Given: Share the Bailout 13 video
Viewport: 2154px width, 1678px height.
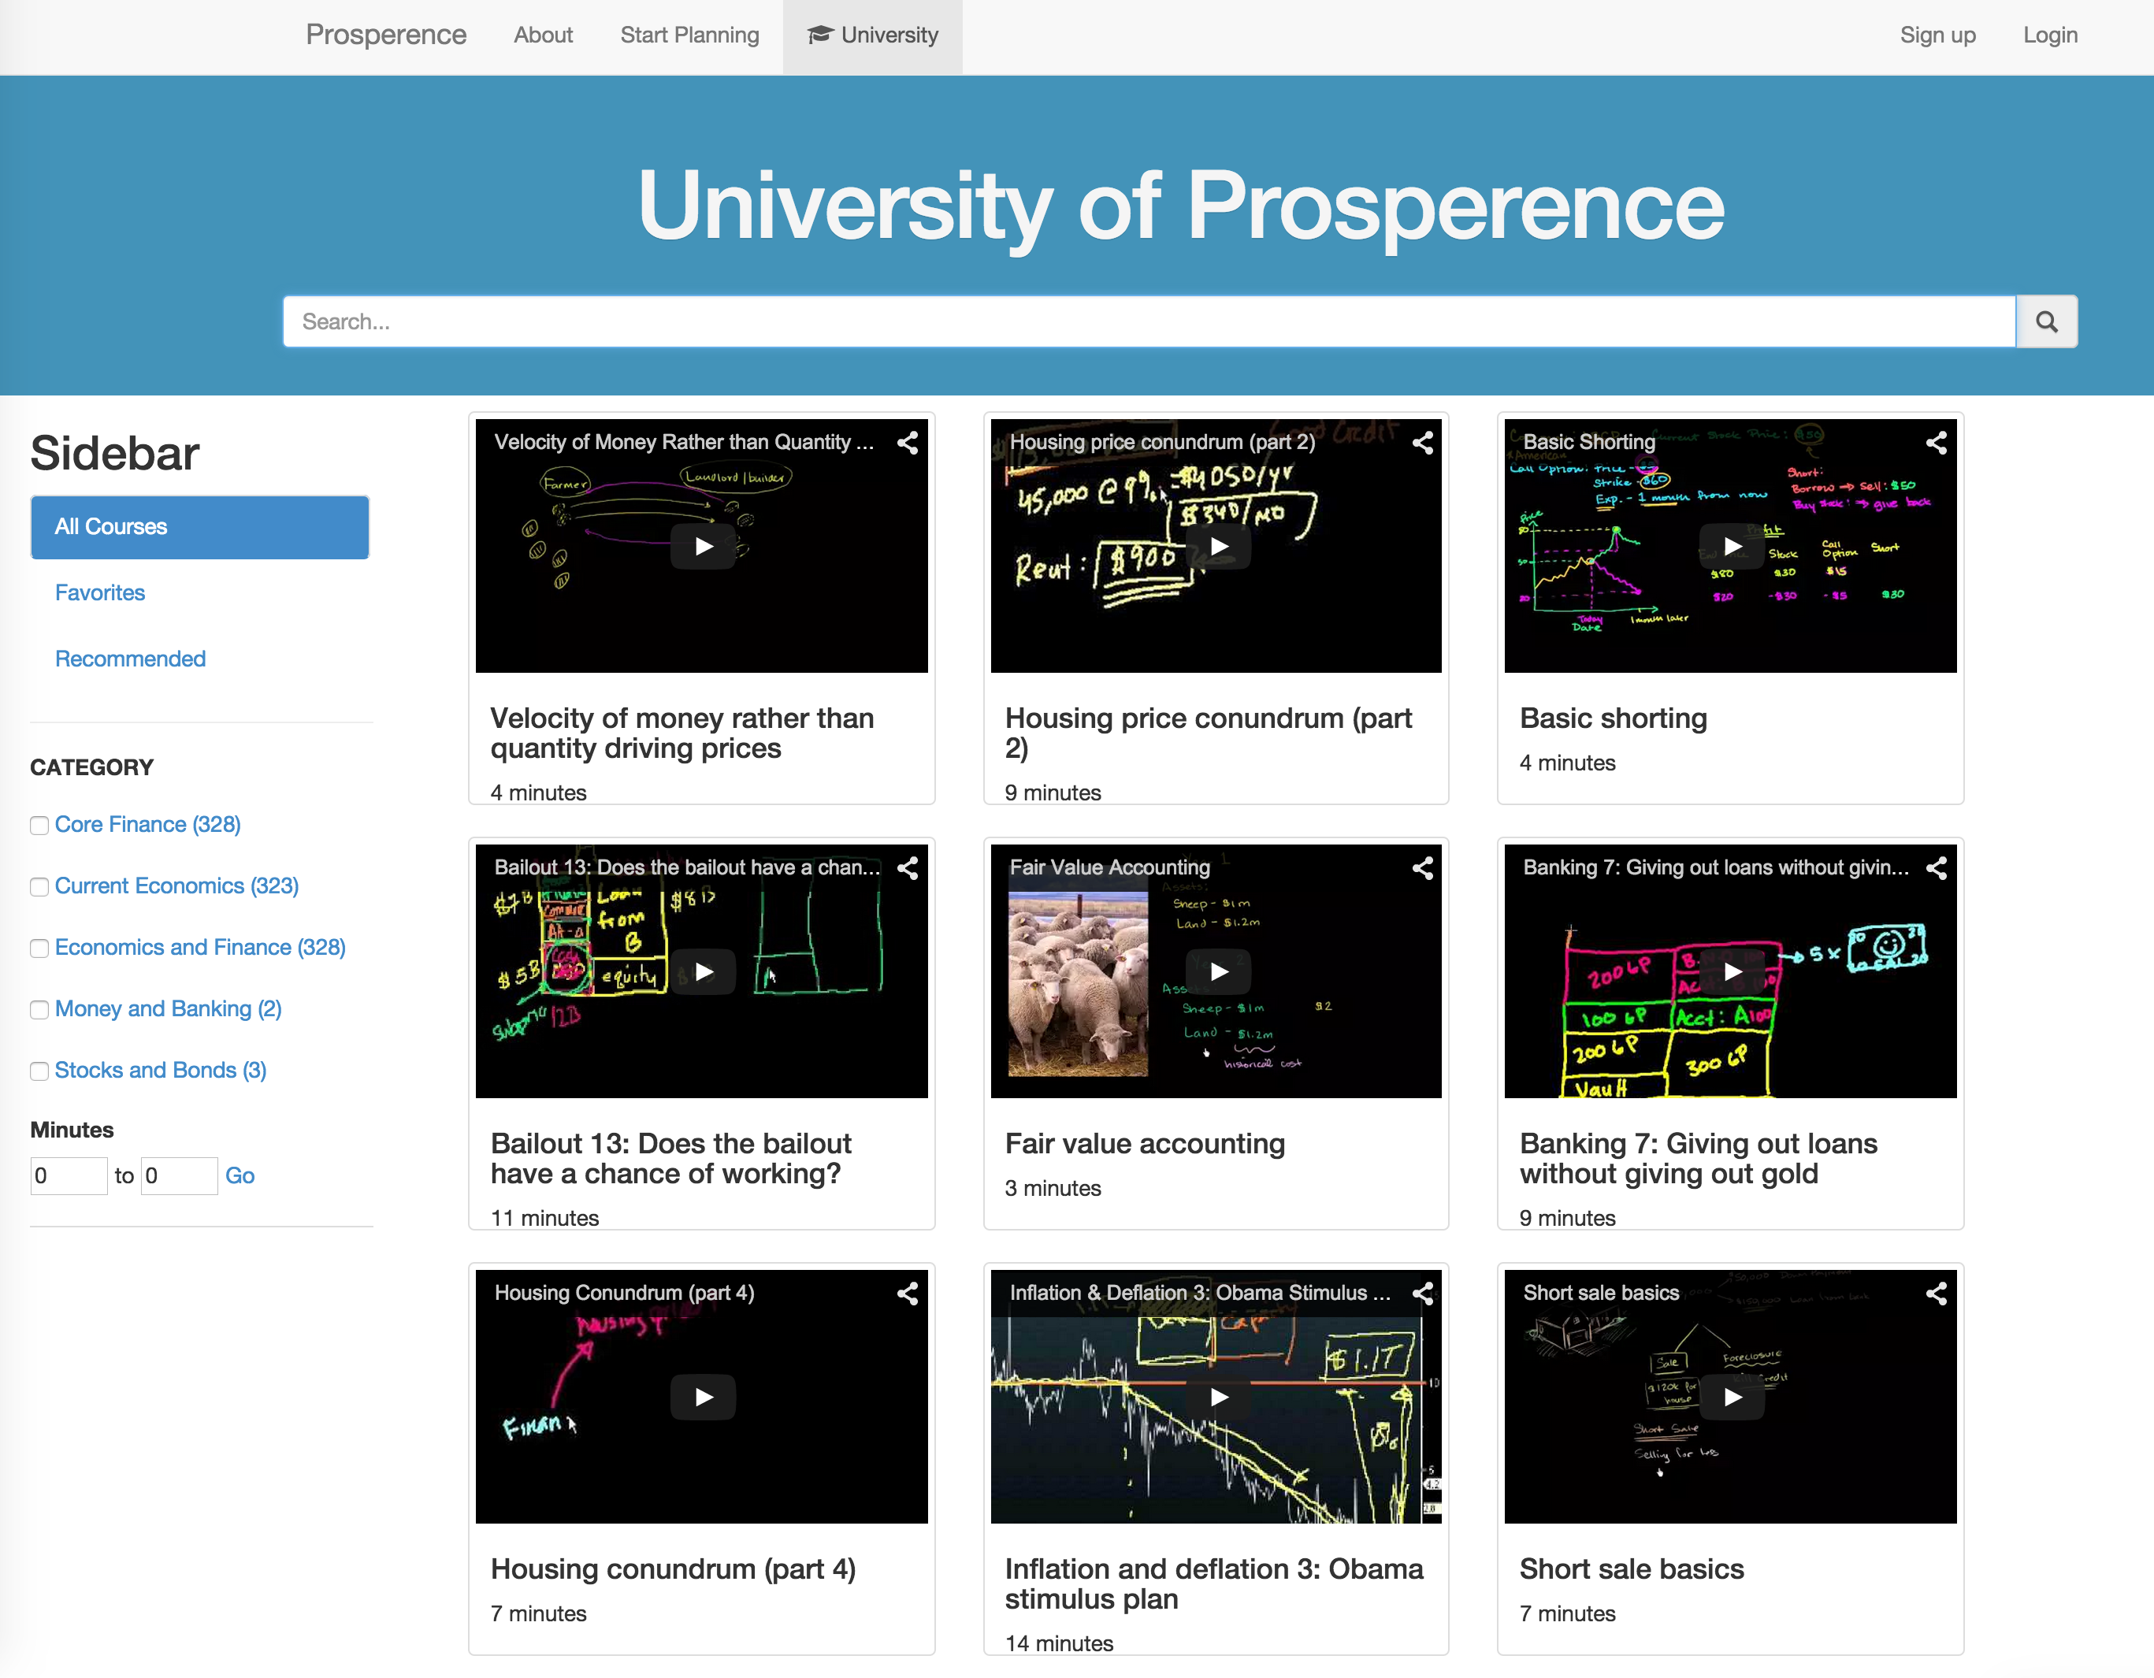Looking at the screenshot, I should 908,867.
